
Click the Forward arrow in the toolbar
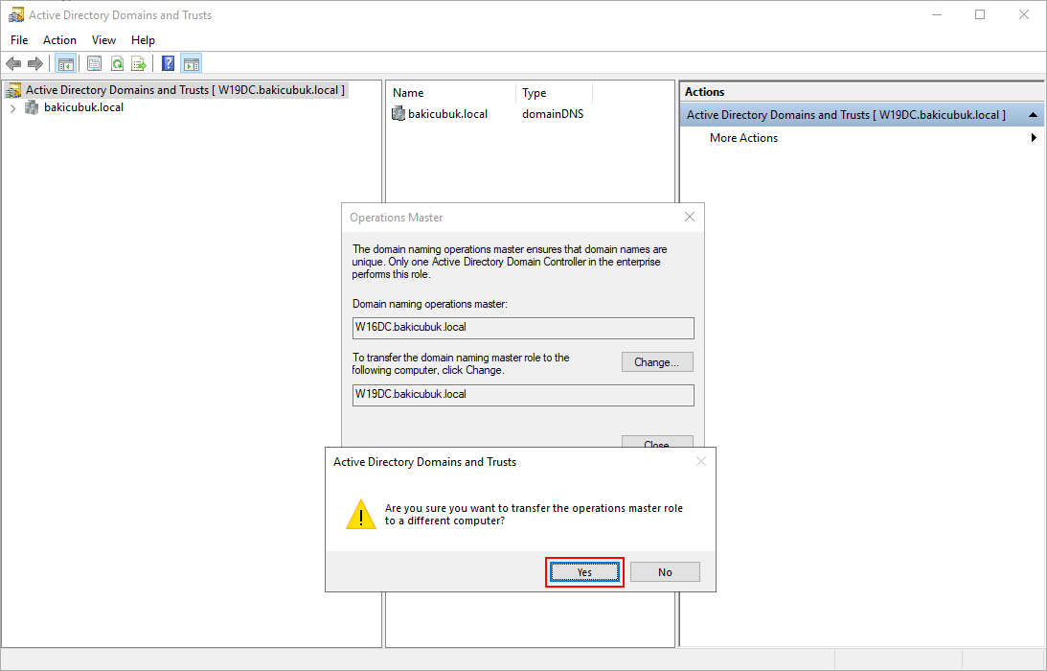35,63
